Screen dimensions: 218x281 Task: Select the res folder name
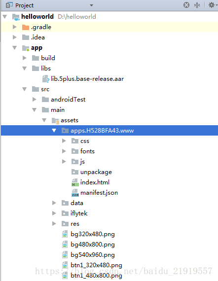pos(75,224)
